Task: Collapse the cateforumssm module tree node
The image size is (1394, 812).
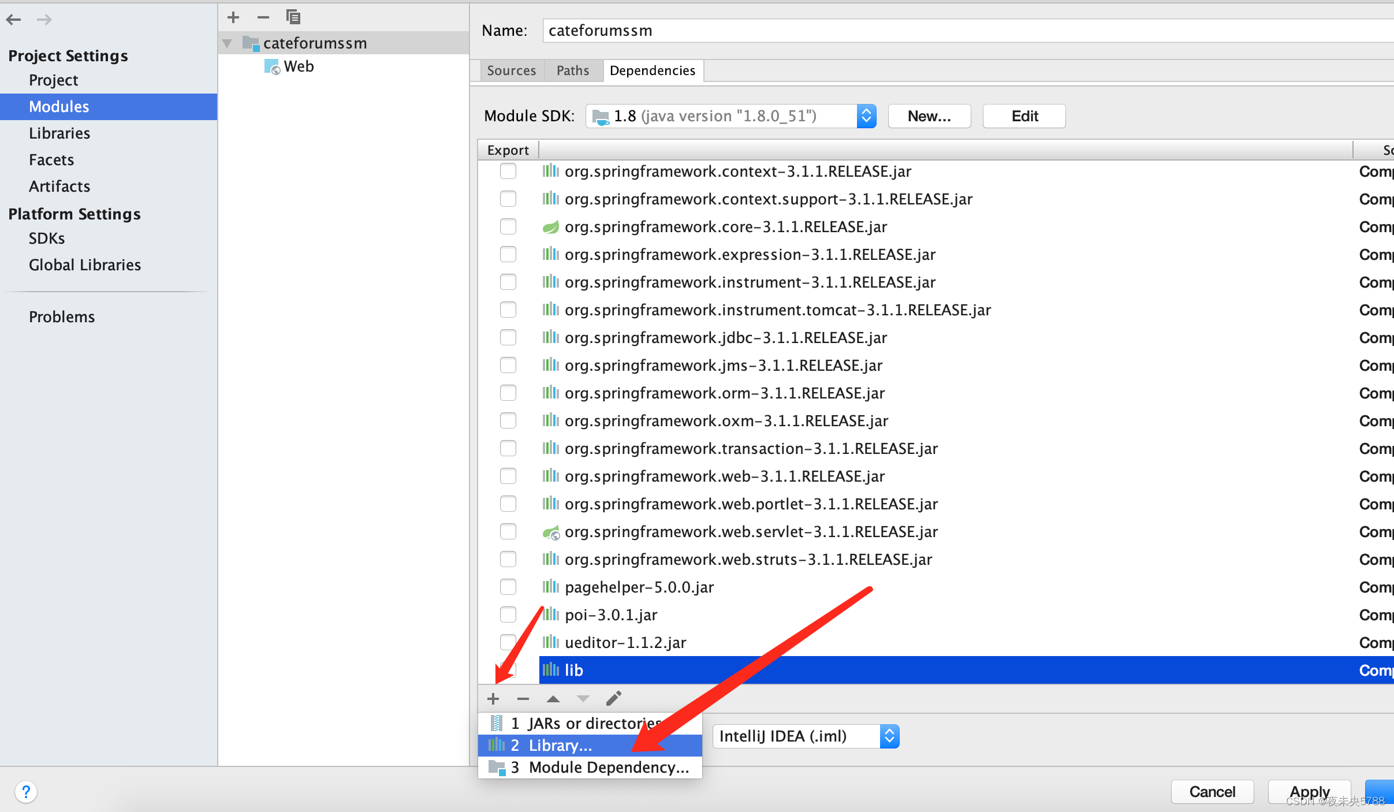Action: coord(228,43)
